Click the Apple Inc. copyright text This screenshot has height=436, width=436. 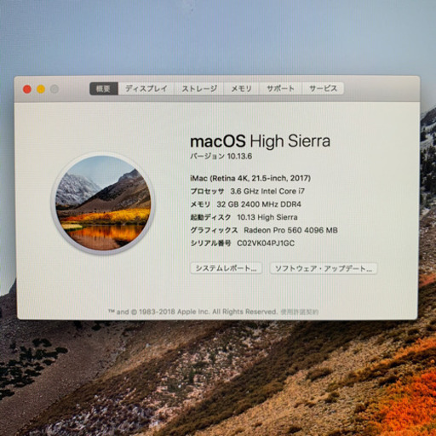pos(192,312)
